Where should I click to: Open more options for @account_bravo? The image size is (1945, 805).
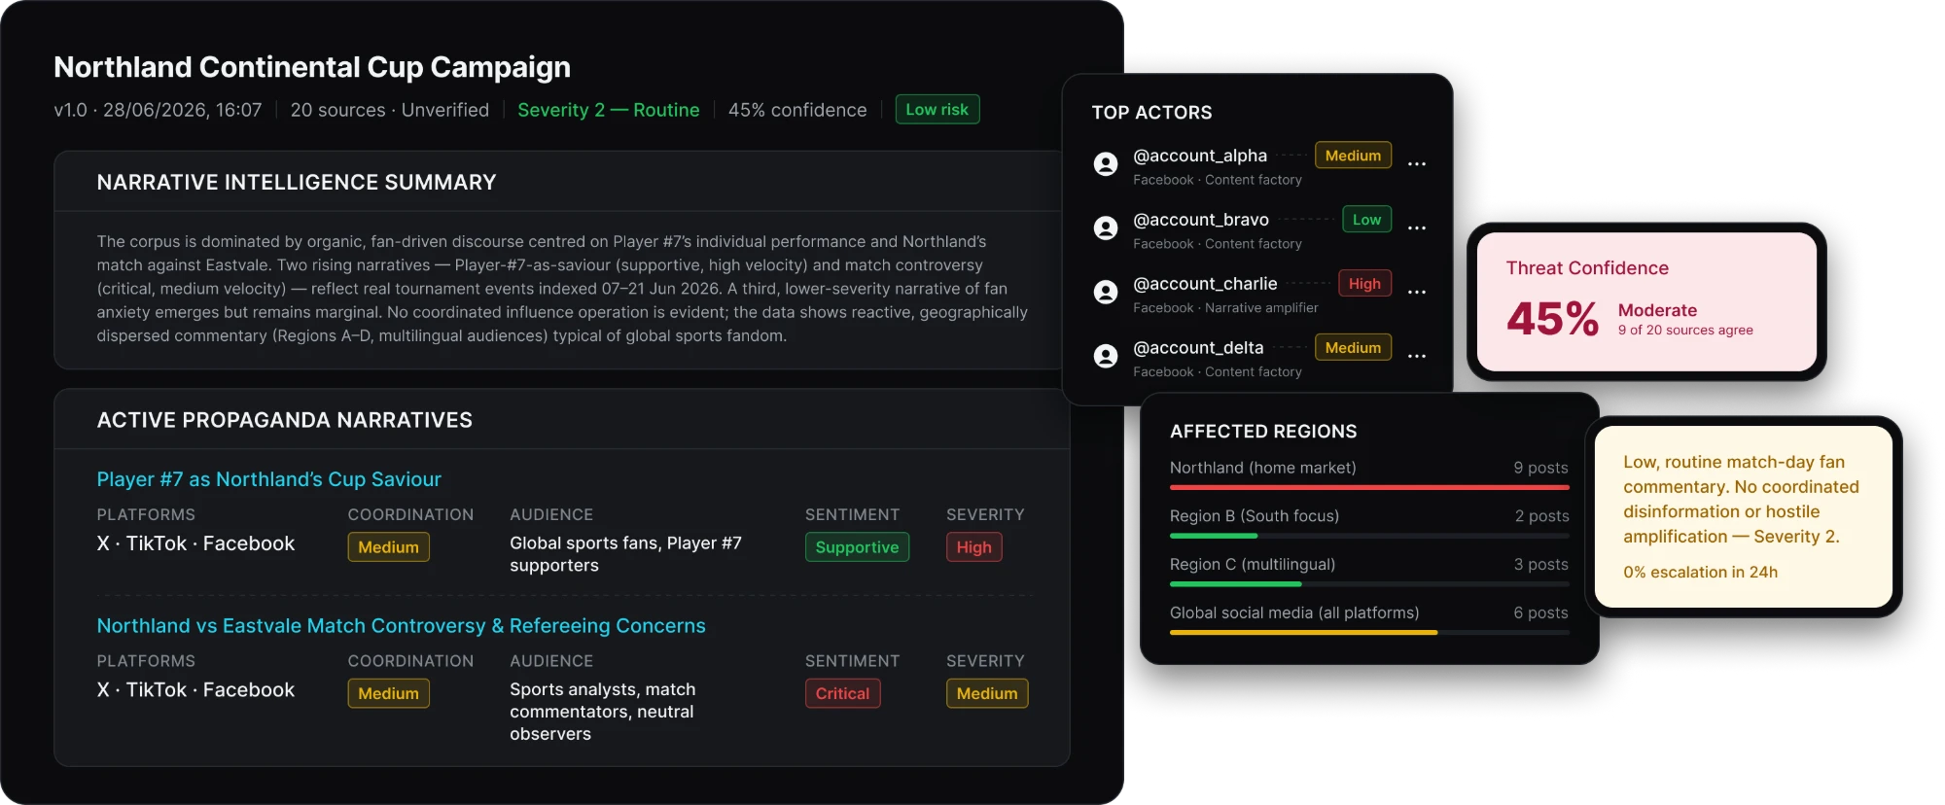pyautogui.click(x=1417, y=228)
